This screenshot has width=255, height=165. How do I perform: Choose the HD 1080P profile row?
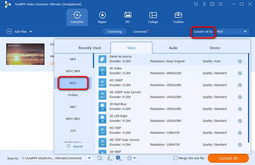172,83
